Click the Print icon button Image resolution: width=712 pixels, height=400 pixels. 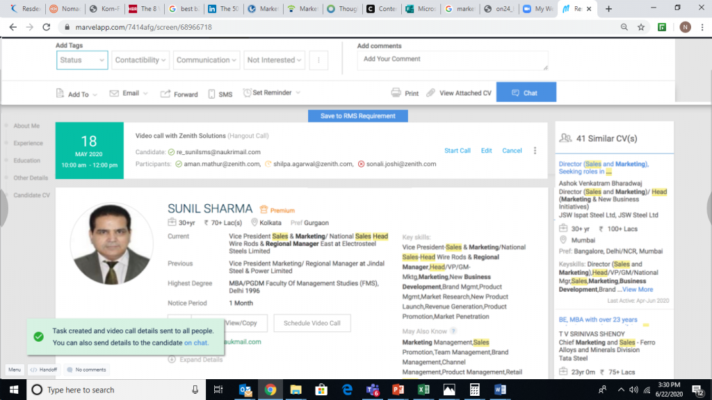coord(396,92)
